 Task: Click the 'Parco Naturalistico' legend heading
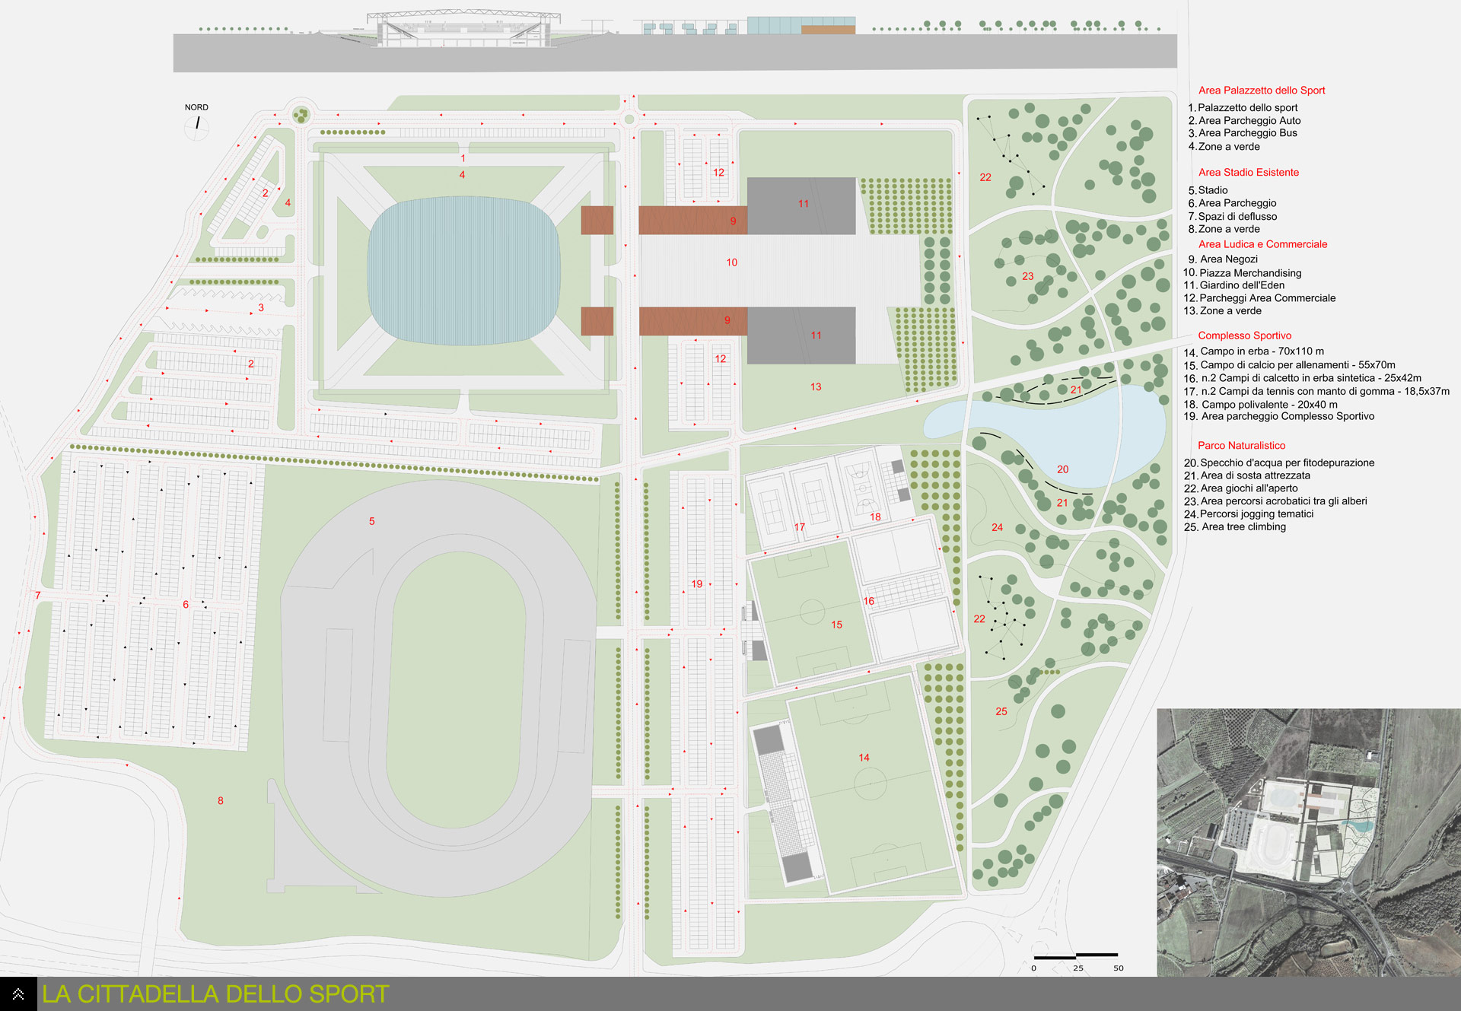coord(1241,446)
